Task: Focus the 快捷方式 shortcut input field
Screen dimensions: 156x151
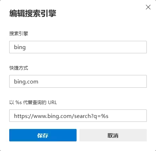Action: tap(78, 81)
